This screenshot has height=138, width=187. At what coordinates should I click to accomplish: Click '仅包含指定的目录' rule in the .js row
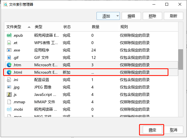coord(135,94)
